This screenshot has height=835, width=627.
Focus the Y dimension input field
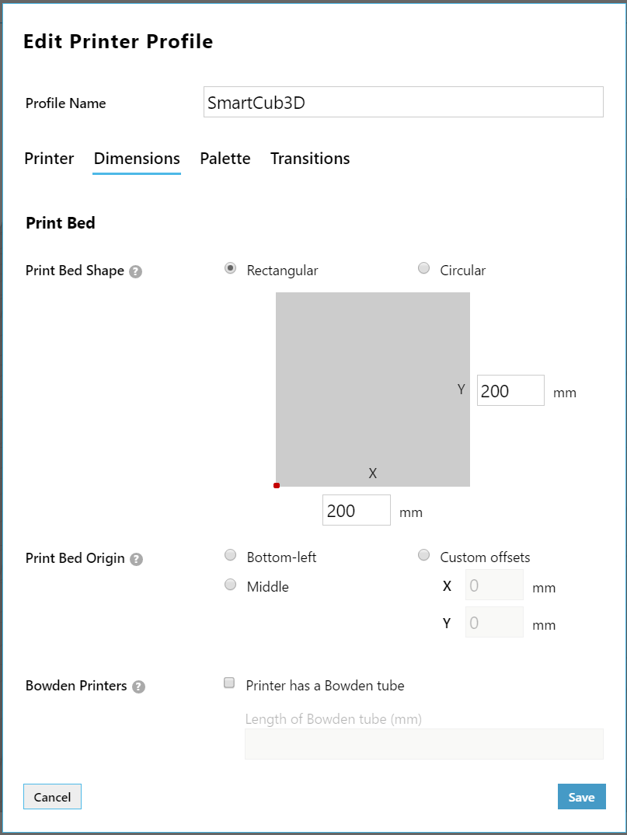click(x=510, y=391)
